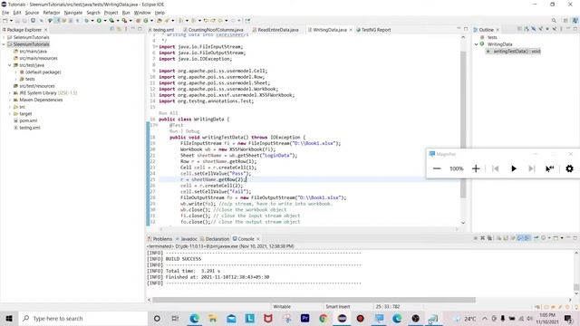Toggle Scroll Lock in the Console toolbar
The height and width of the screenshot is (326, 580).
click(506, 238)
